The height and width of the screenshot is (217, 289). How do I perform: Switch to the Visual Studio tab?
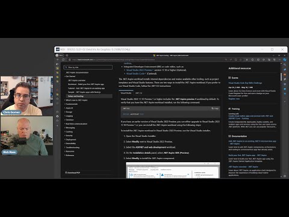pyautogui.click(x=126, y=93)
